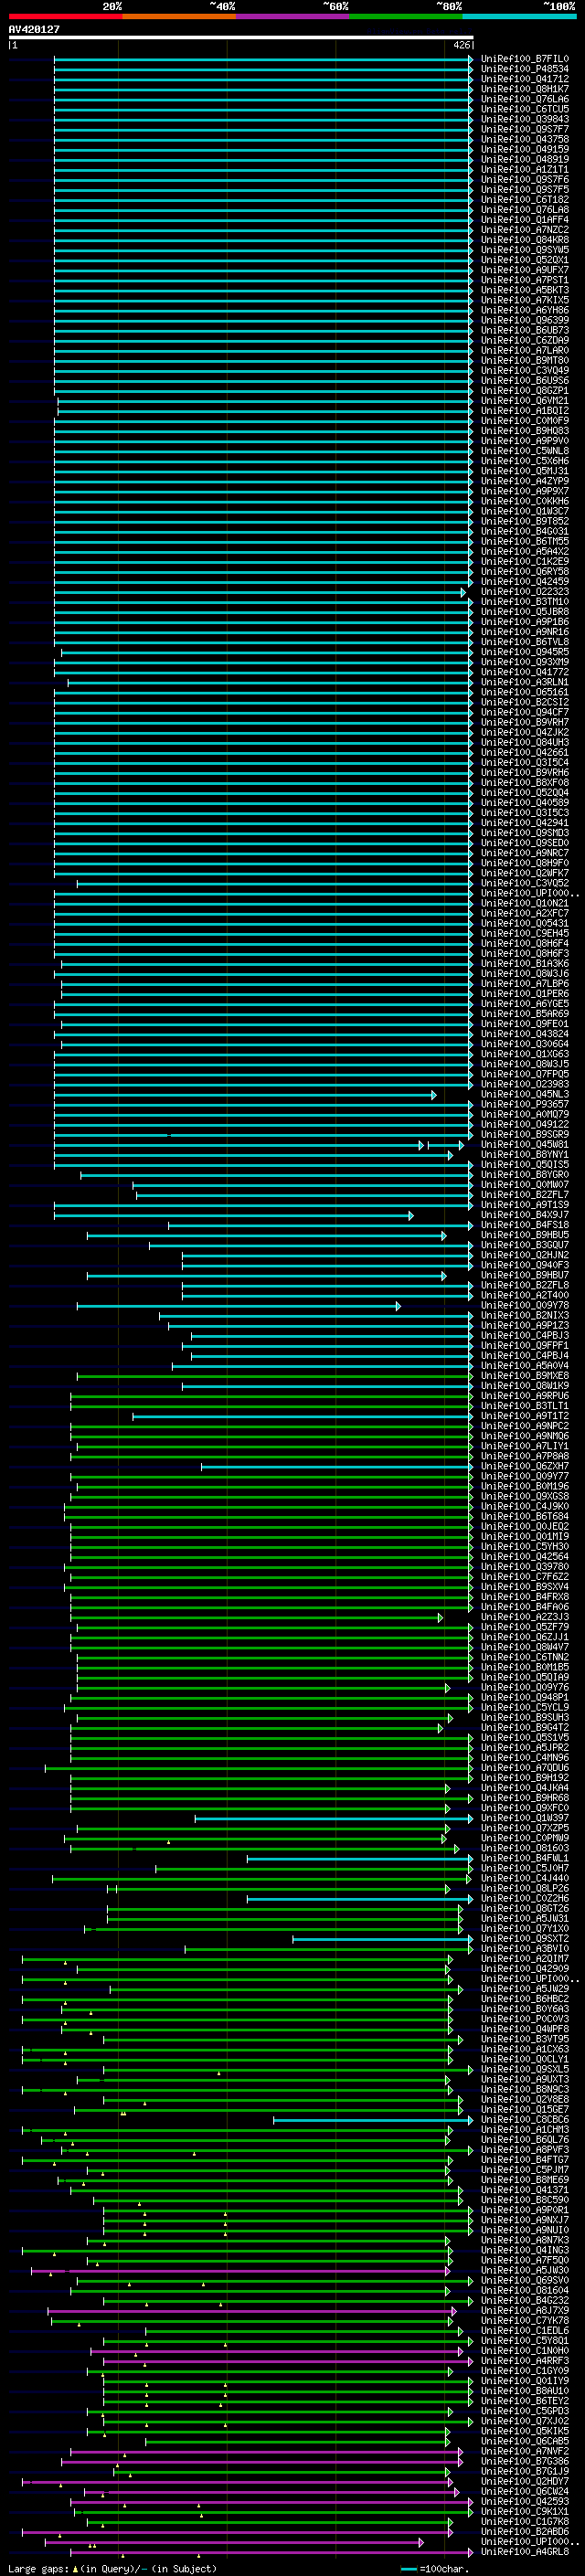The height and width of the screenshot is (2576, 585).
Task: Click the hit label UniRef100_B2NIX3
Action: pos(525,1315)
